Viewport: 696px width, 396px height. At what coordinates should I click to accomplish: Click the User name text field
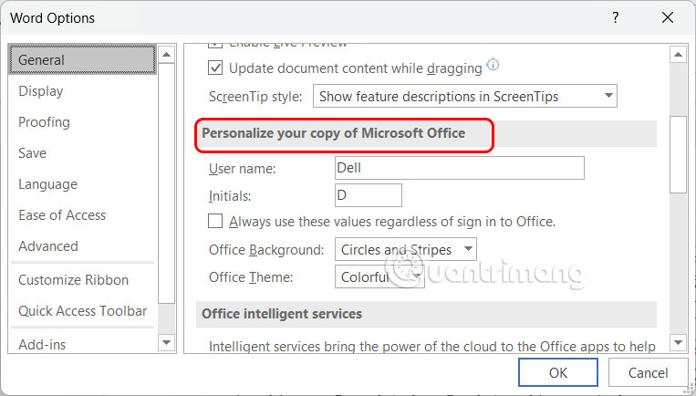[x=460, y=168]
